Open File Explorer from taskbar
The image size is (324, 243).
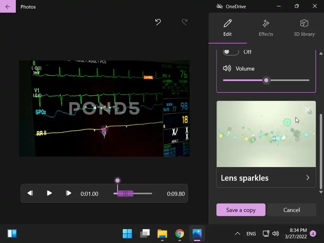(x=162, y=234)
